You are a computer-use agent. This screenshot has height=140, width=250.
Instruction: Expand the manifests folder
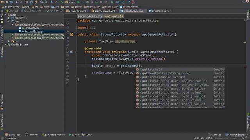coord(9,18)
